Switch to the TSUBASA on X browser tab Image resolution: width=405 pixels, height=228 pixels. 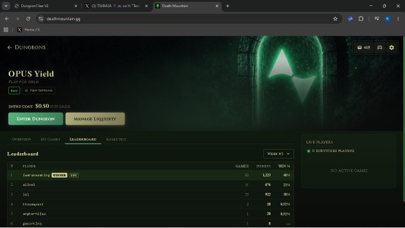click(x=116, y=6)
